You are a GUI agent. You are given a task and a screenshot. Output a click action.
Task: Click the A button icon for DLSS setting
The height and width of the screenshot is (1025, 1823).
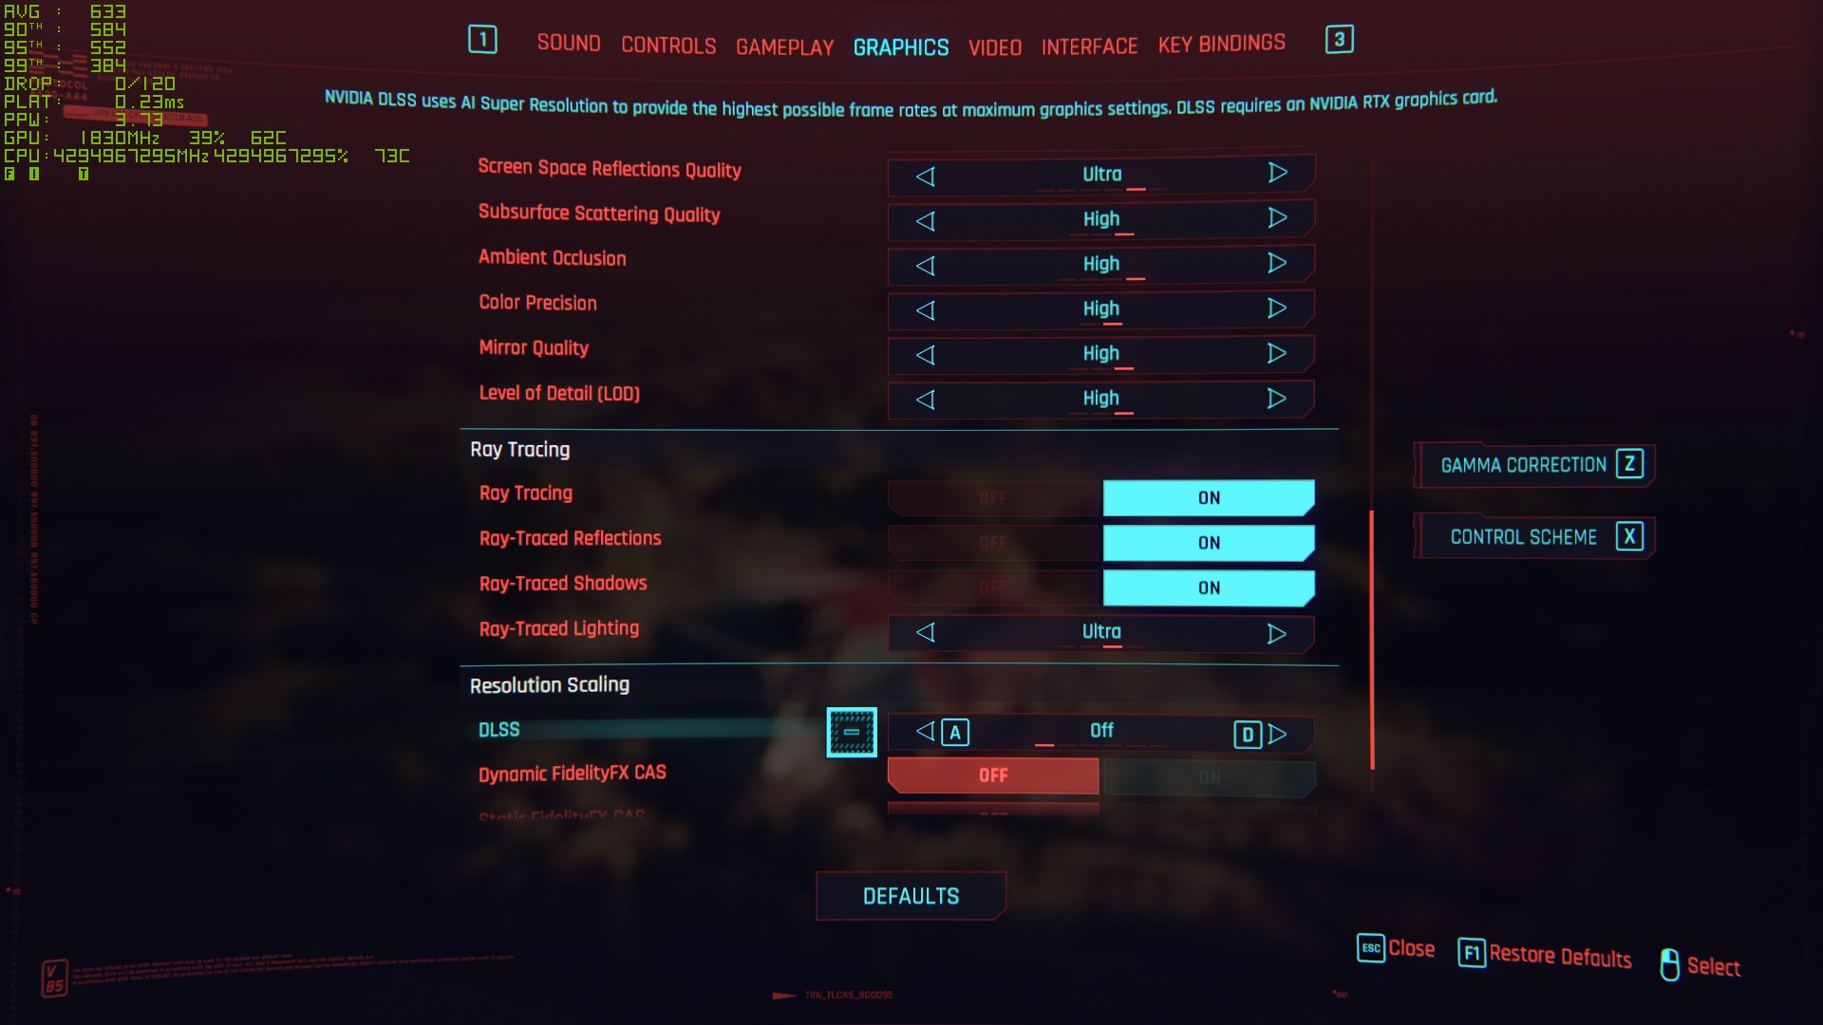click(x=954, y=732)
